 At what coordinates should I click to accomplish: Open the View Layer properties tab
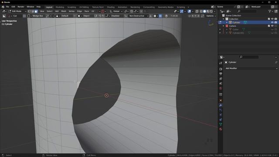click(x=221, y=78)
